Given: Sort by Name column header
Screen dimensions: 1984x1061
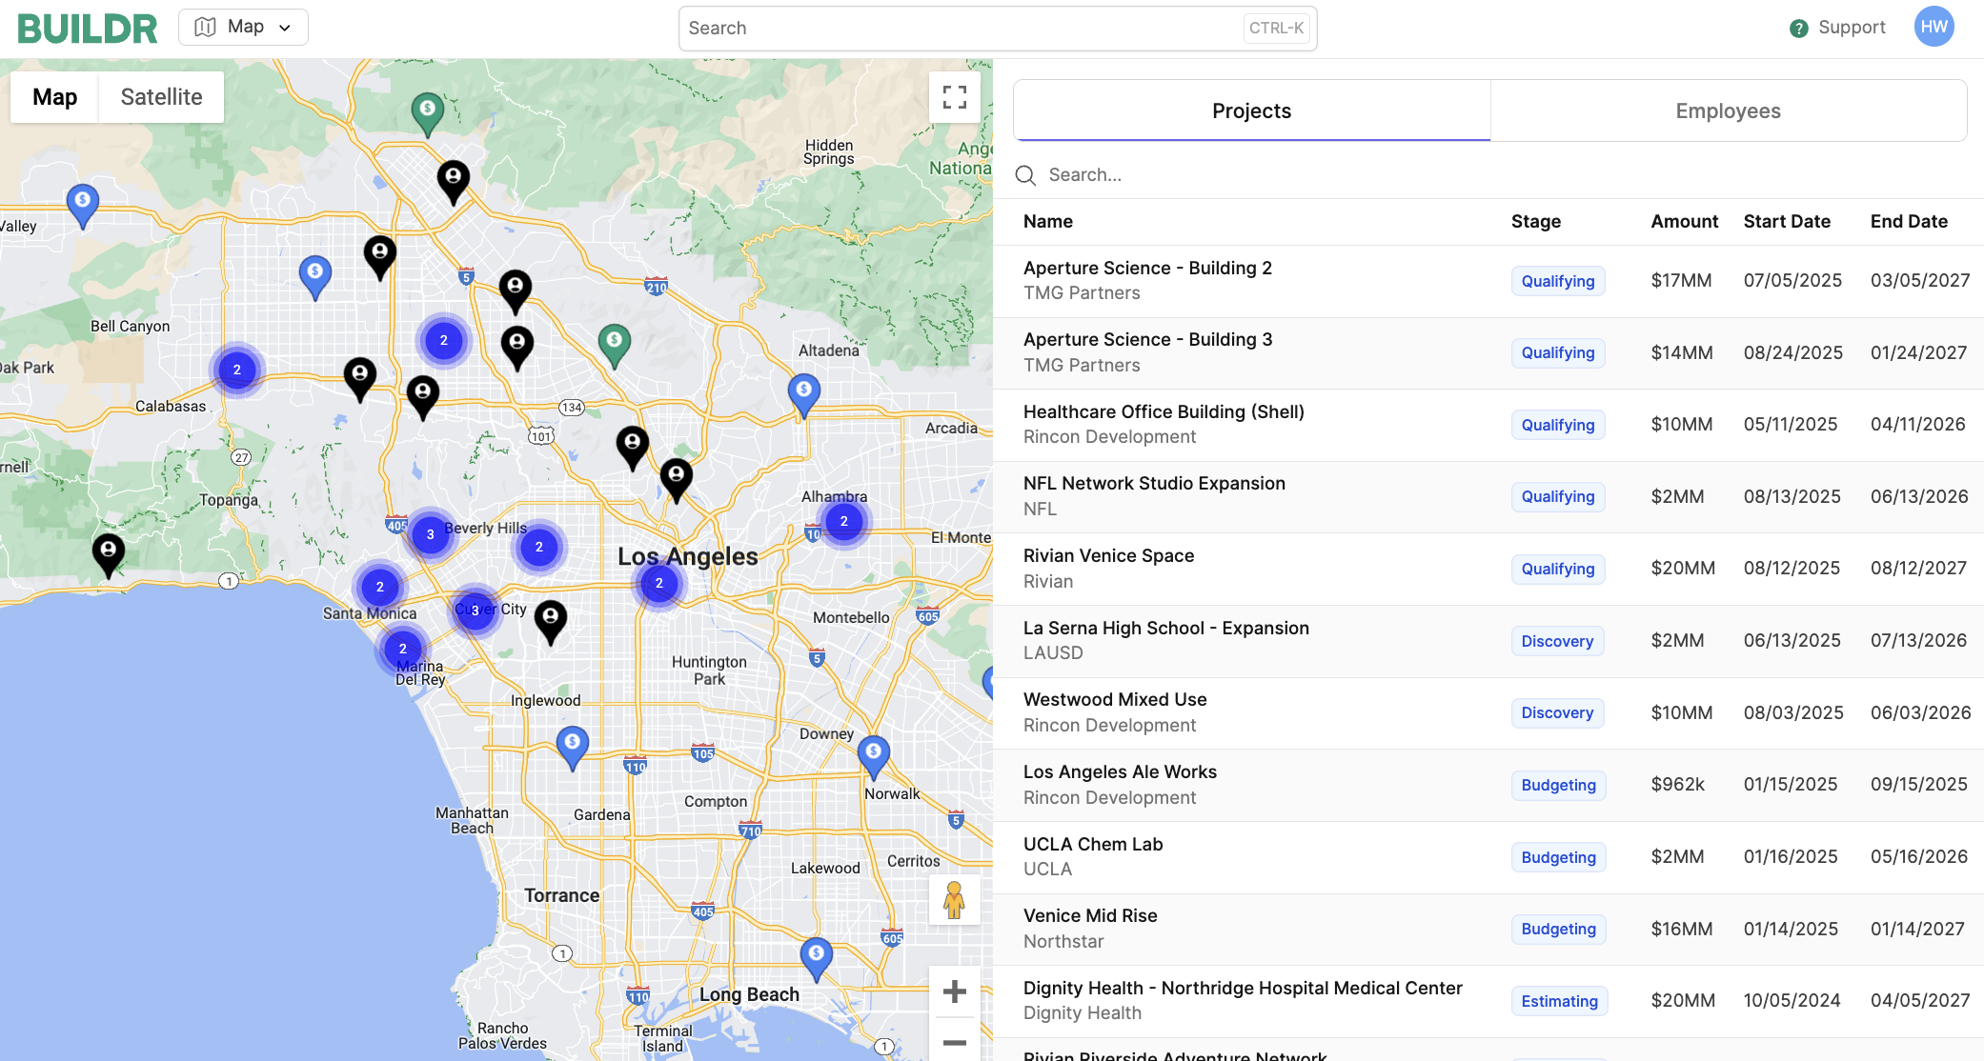Looking at the screenshot, I should click(x=1047, y=221).
